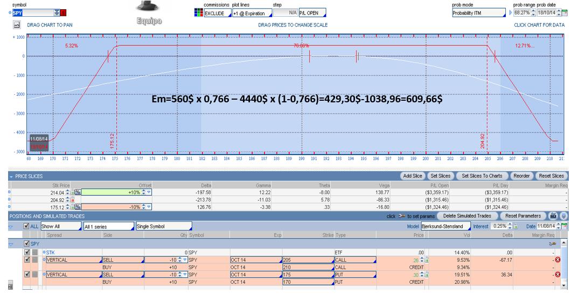Click the camera icon next to Reset Parameters
Viewport: 571px width, 300px height.
click(x=553, y=216)
